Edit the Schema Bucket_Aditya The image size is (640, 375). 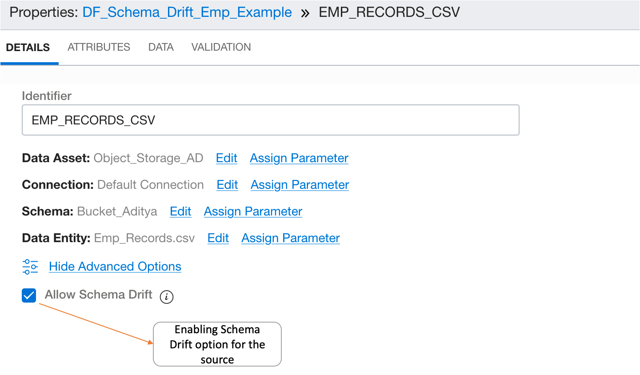coord(180,211)
